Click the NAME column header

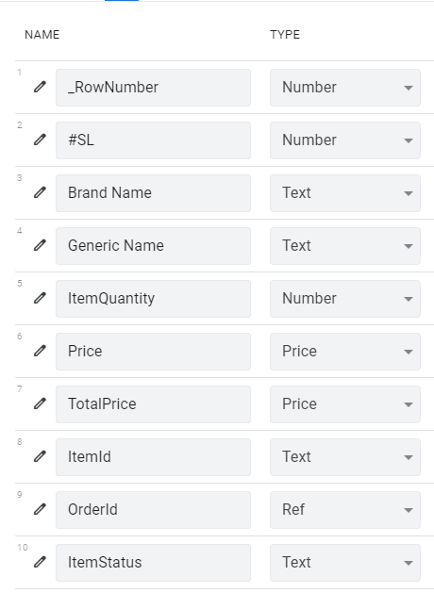(x=42, y=35)
